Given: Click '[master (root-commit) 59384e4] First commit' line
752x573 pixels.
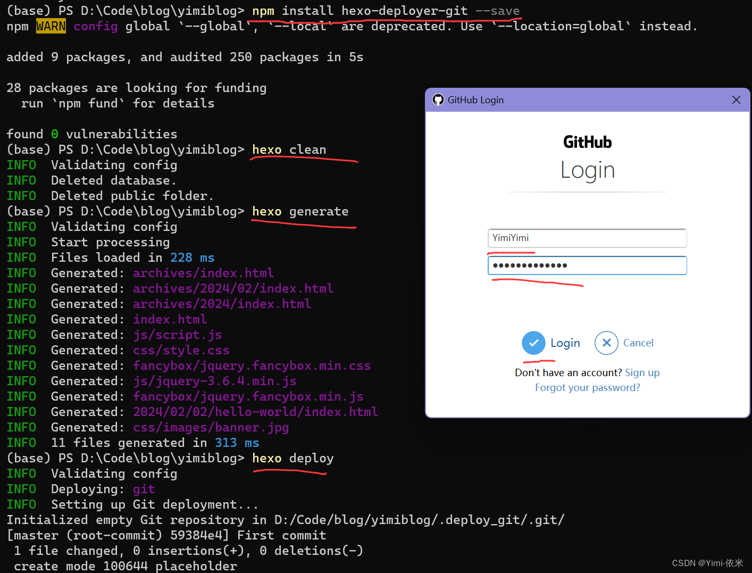Looking at the screenshot, I should coord(166,535).
